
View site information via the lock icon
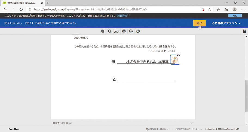[x=30, y=9]
